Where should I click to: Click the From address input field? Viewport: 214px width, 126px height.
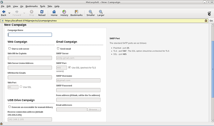pyautogui.click(x=78, y=100)
